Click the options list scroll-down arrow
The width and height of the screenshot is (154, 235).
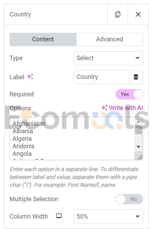point(139,147)
